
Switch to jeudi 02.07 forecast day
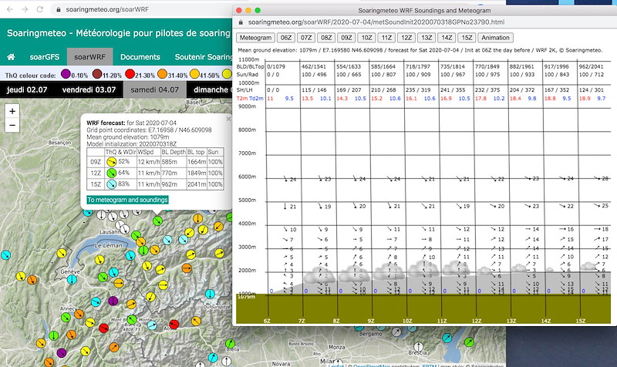click(x=27, y=89)
